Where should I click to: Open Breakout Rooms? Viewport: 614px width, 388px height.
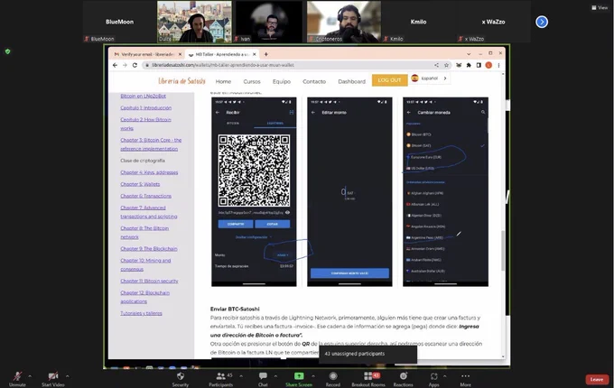point(368,379)
